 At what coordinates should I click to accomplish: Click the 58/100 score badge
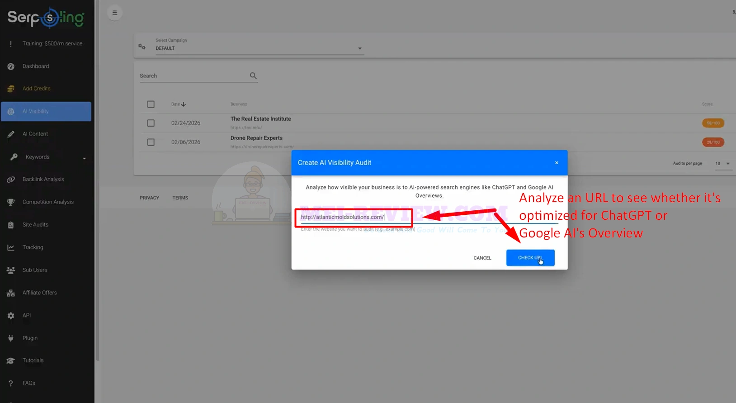pyautogui.click(x=713, y=123)
